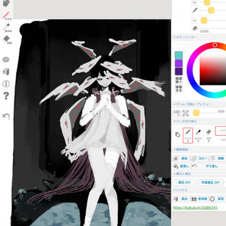Click inside the saturation-brightness color square
Image resolution: width=226 pixels, height=226 pixels.
coord(213,70)
